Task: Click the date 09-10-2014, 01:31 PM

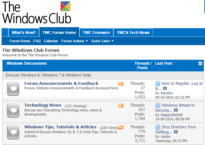Action: [x=173, y=97]
